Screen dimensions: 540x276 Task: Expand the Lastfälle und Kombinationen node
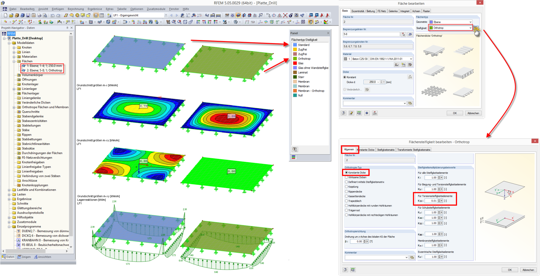9,190
